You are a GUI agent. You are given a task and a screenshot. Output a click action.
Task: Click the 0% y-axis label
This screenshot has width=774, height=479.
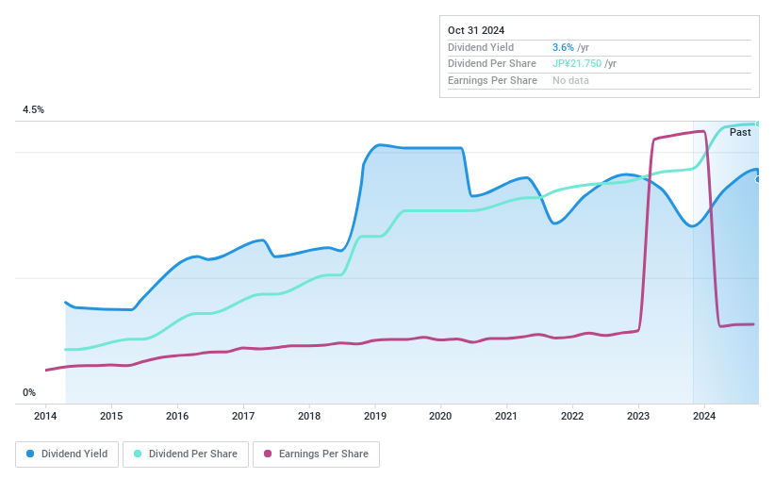[x=29, y=392]
